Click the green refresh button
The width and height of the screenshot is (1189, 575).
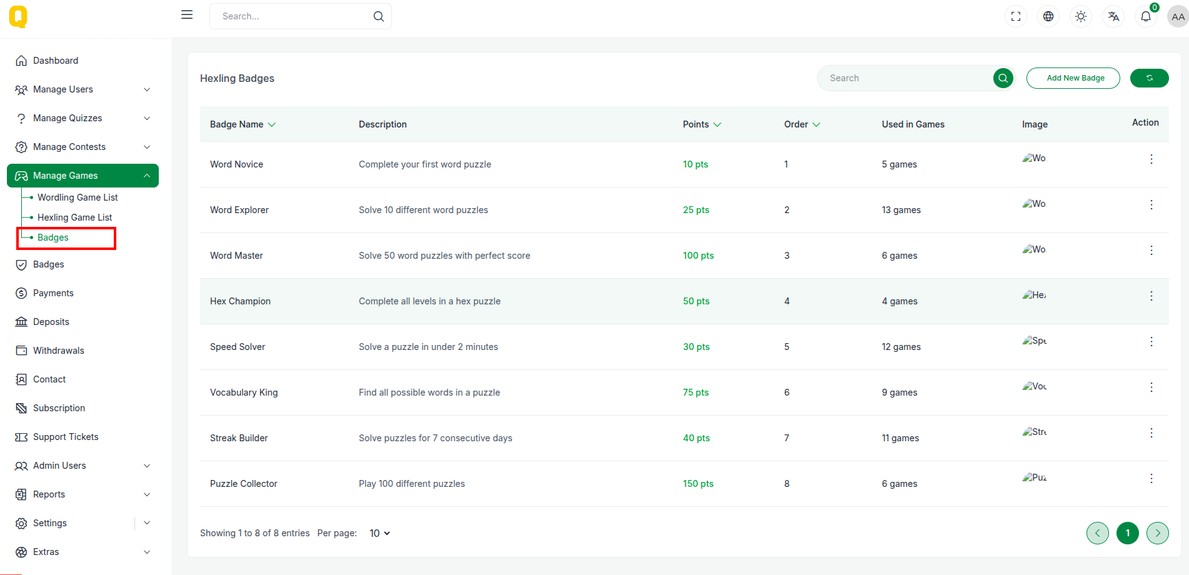[x=1149, y=78]
